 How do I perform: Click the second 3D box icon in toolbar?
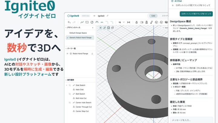(x=161, y=22)
